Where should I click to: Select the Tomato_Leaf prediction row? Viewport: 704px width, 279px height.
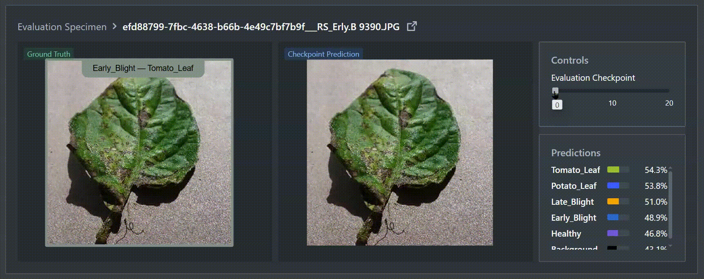tap(609, 170)
